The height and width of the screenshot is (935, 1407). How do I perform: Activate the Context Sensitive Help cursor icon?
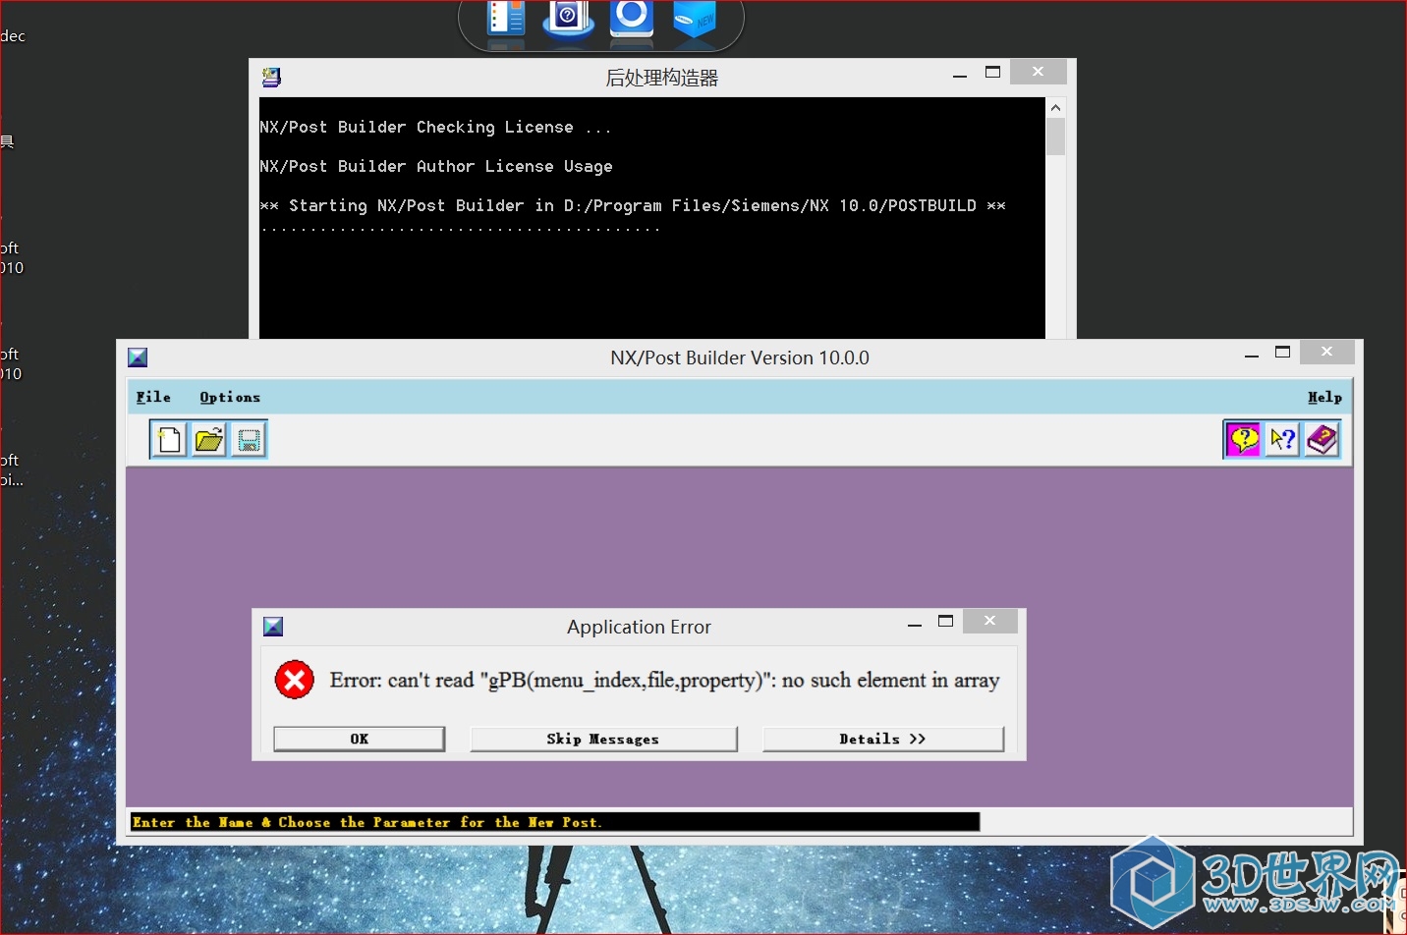(1282, 440)
